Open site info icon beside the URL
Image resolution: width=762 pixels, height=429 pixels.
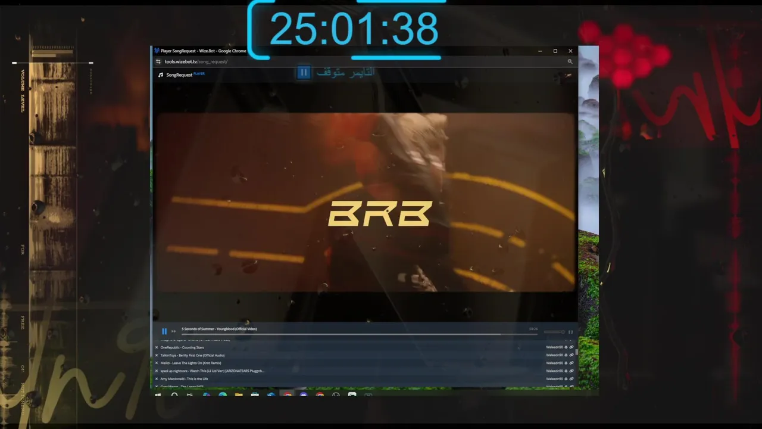click(158, 61)
